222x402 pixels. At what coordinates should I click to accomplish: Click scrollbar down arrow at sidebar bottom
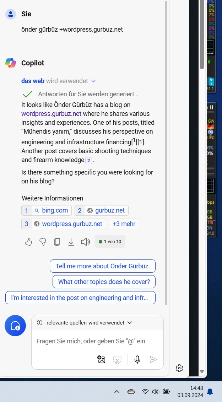[202, 371]
